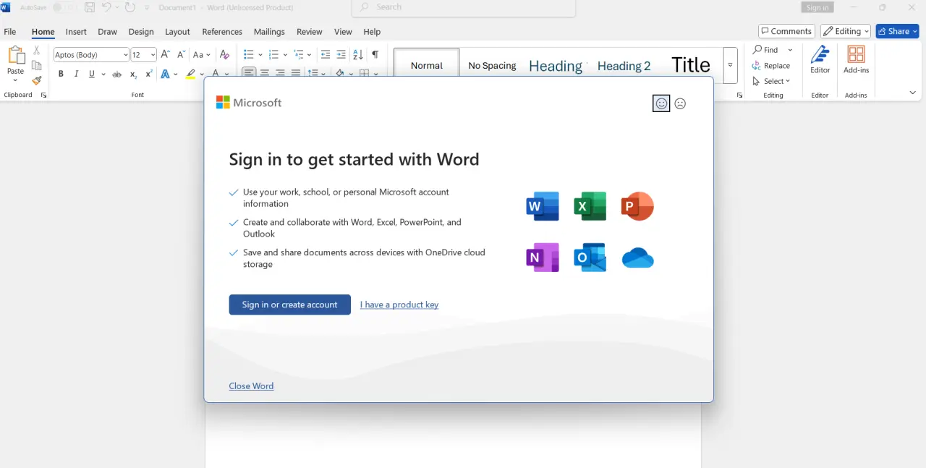Screen dimensions: 926x468
Task: Toggle underline formatting
Action: pyautogui.click(x=92, y=74)
